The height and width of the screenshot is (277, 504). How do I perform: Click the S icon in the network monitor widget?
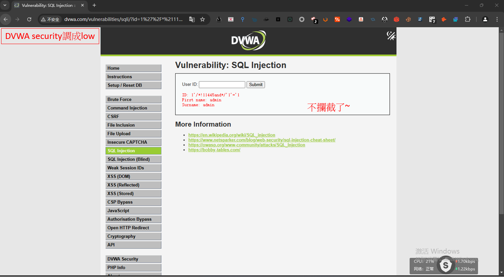click(x=446, y=265)
